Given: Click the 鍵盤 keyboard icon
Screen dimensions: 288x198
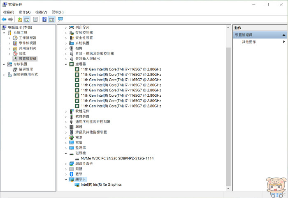Looking at the screenshot, I should 72,169.
